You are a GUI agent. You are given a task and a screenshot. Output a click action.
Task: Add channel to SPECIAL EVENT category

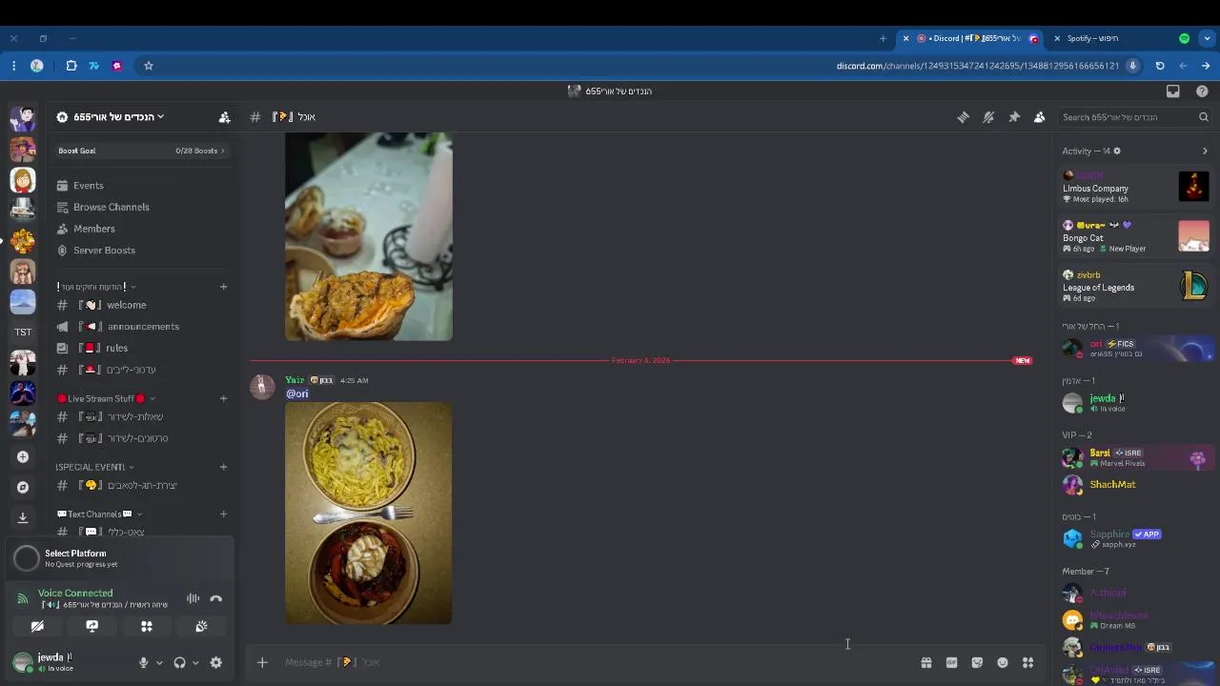(223, 467)
